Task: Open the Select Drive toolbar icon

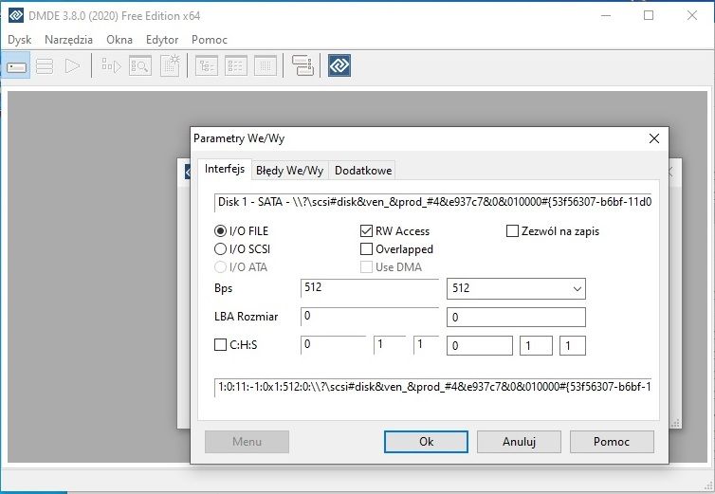Action: pos(16,66)
